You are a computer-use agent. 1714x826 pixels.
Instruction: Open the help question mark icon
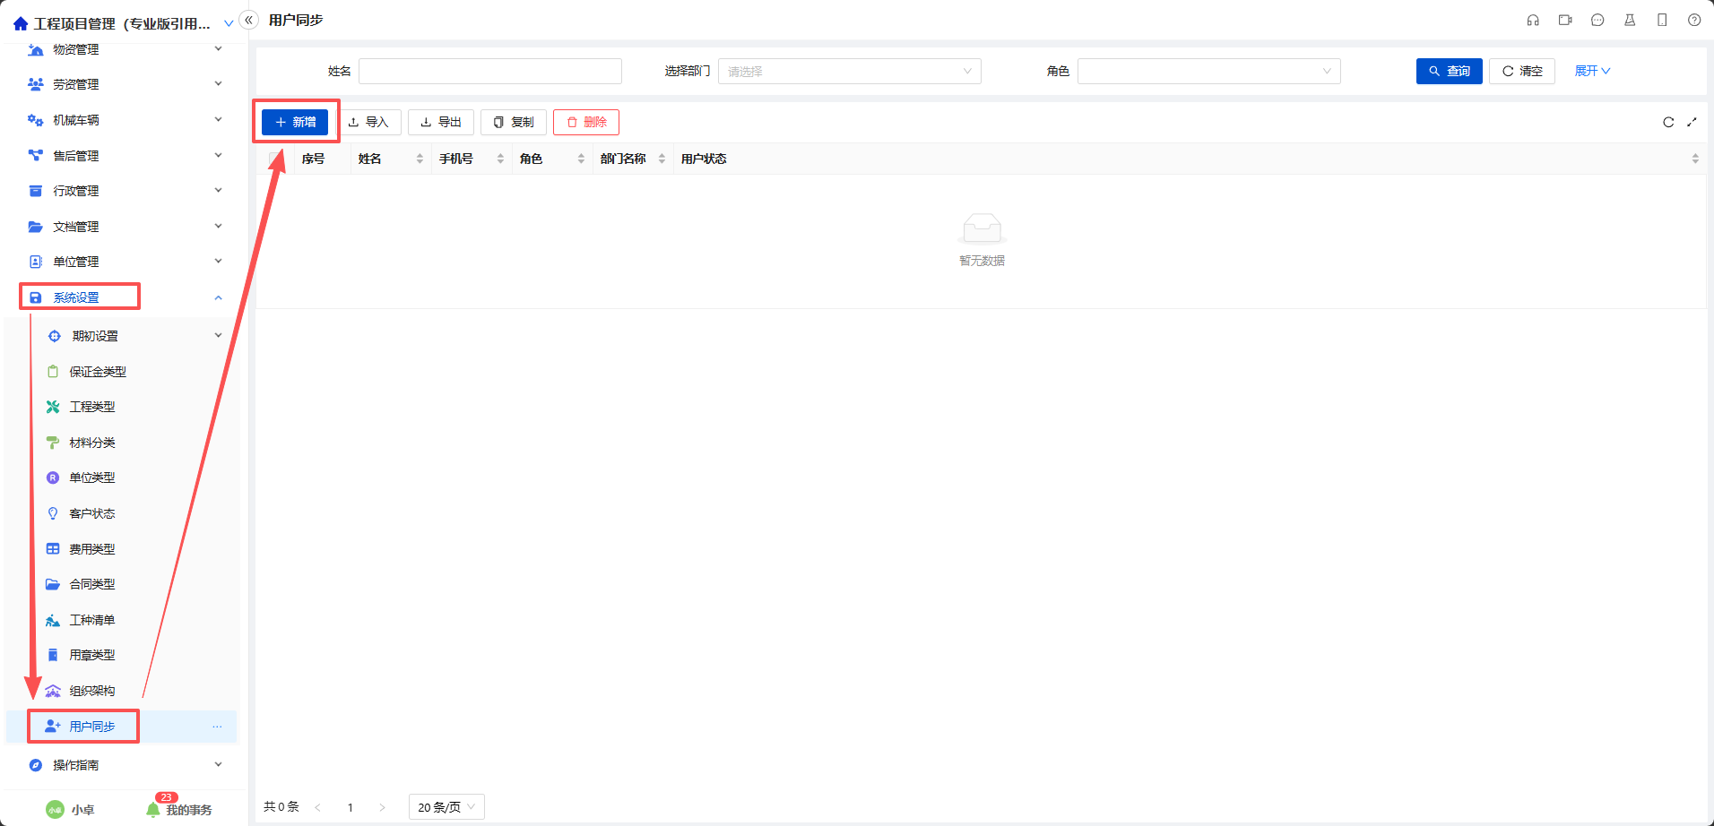coord(1694,20)
